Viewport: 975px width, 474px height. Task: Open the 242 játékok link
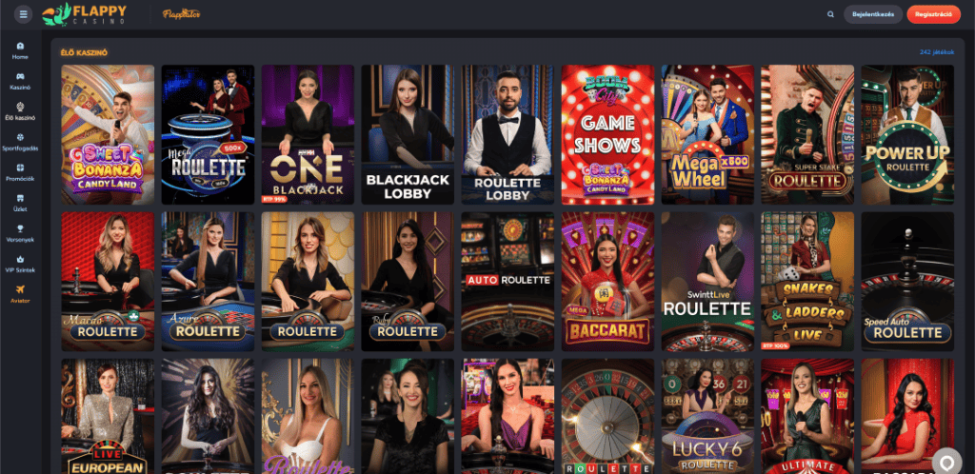pos(937,52)
